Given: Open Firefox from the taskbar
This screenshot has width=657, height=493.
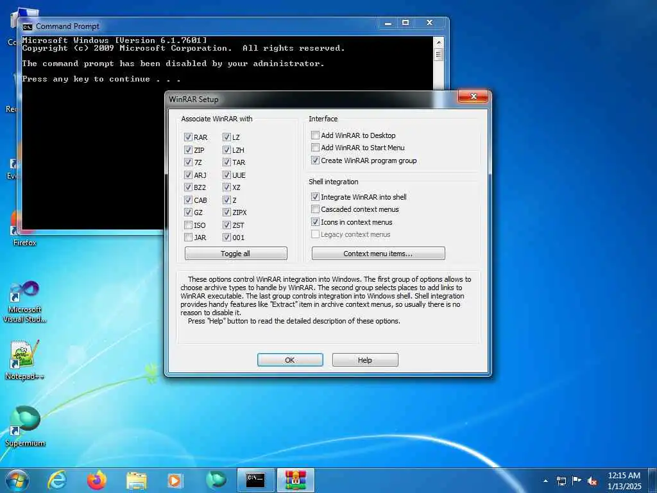Looking at the screenshot, I should click(x=97, y=480).
